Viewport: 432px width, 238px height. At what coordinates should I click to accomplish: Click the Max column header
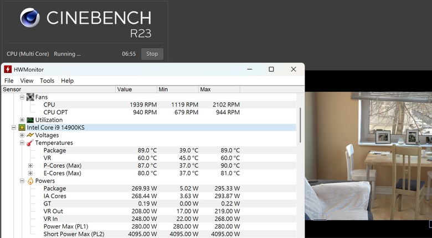click(219, 89)
